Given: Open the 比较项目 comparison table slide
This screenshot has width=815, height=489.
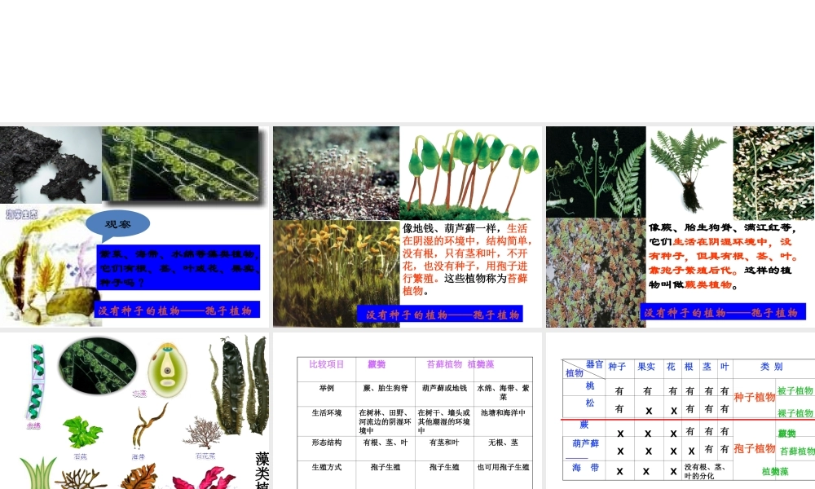Looking at the screenshot, I should (x=407, y=411).
